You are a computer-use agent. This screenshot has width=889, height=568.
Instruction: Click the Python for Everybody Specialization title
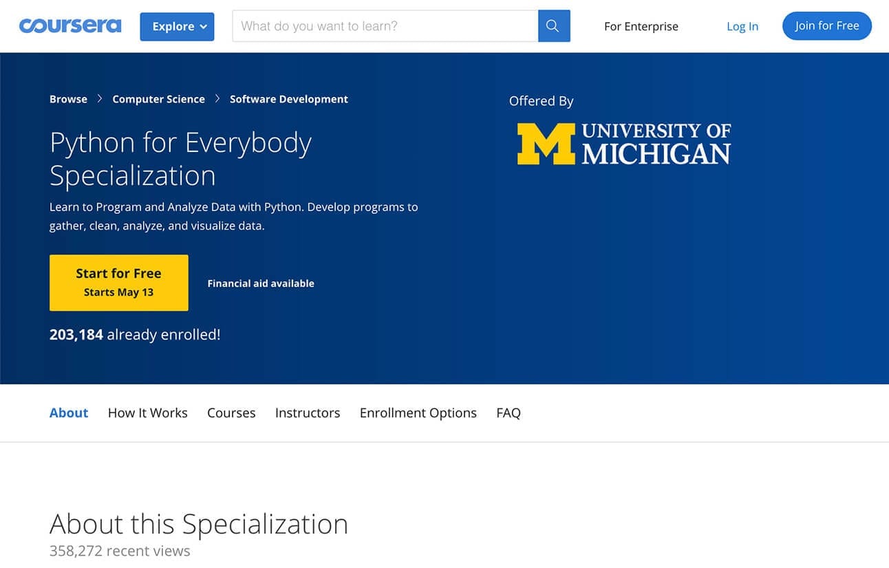181,159
